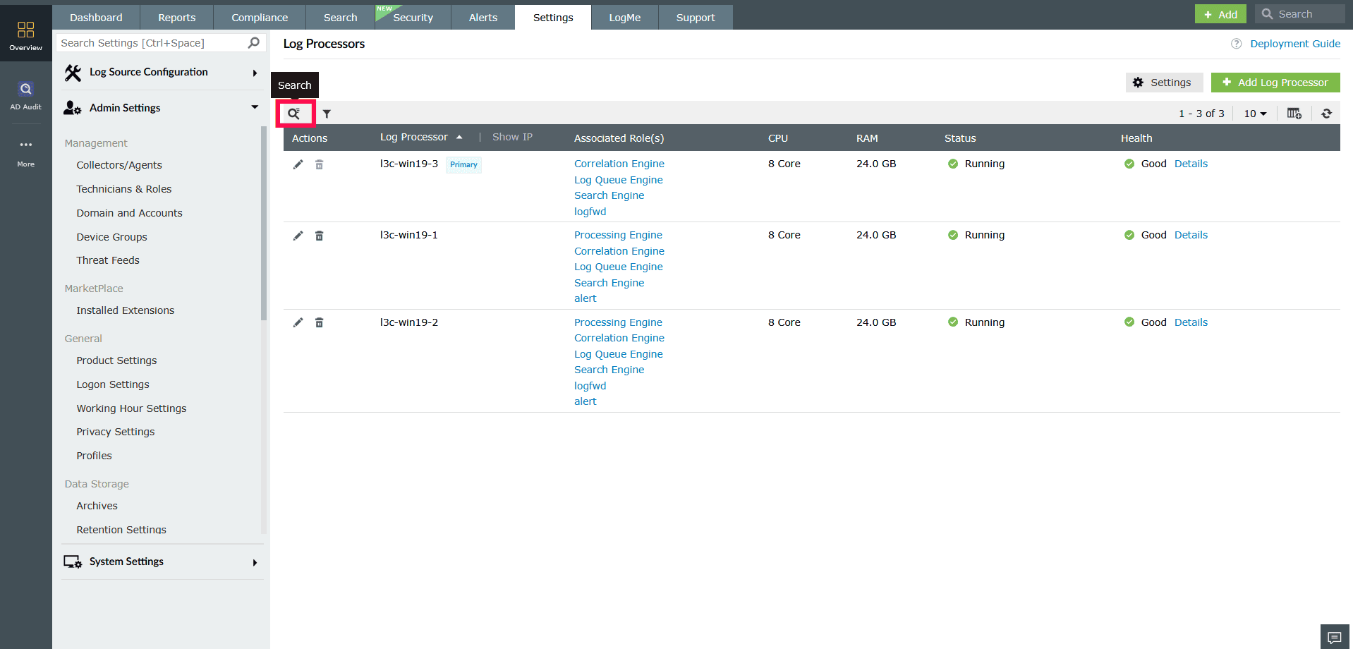This screenshot has width=1353, height=649.
Task: Click the Add Log Processor button
Action: coord(1275,82)
